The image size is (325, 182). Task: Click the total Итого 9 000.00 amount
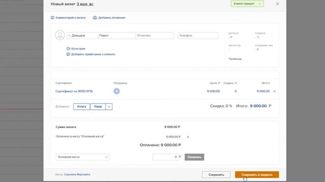[258, 106]
